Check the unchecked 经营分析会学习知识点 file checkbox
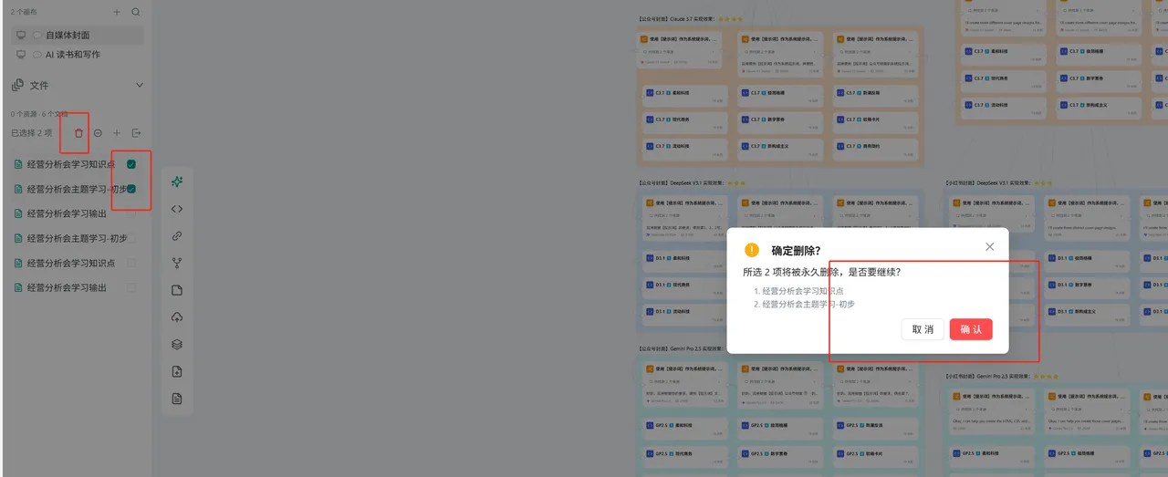 tap(131, 263)
